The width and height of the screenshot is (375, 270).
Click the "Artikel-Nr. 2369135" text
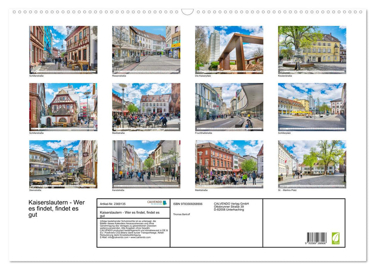pyautogui.click(x=113, y=204)
